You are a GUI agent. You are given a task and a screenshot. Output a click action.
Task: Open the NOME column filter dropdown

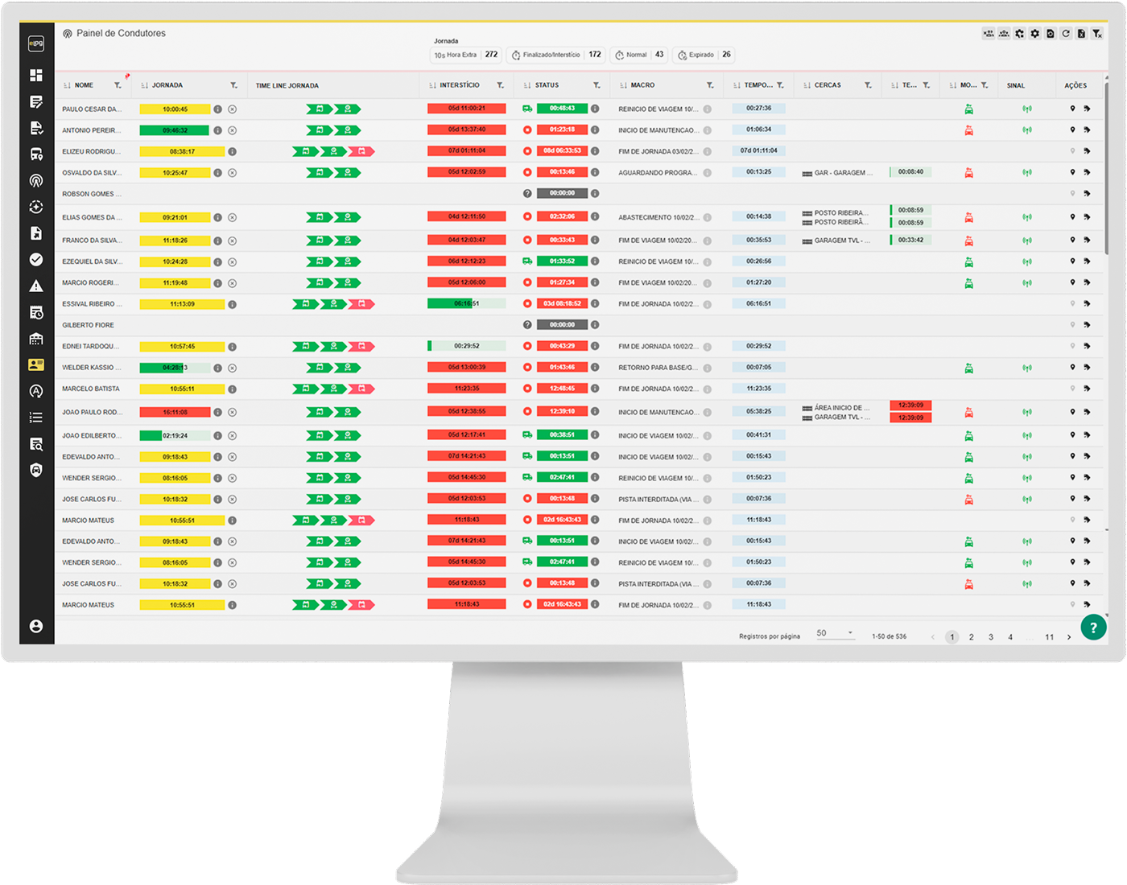[118, 85]
